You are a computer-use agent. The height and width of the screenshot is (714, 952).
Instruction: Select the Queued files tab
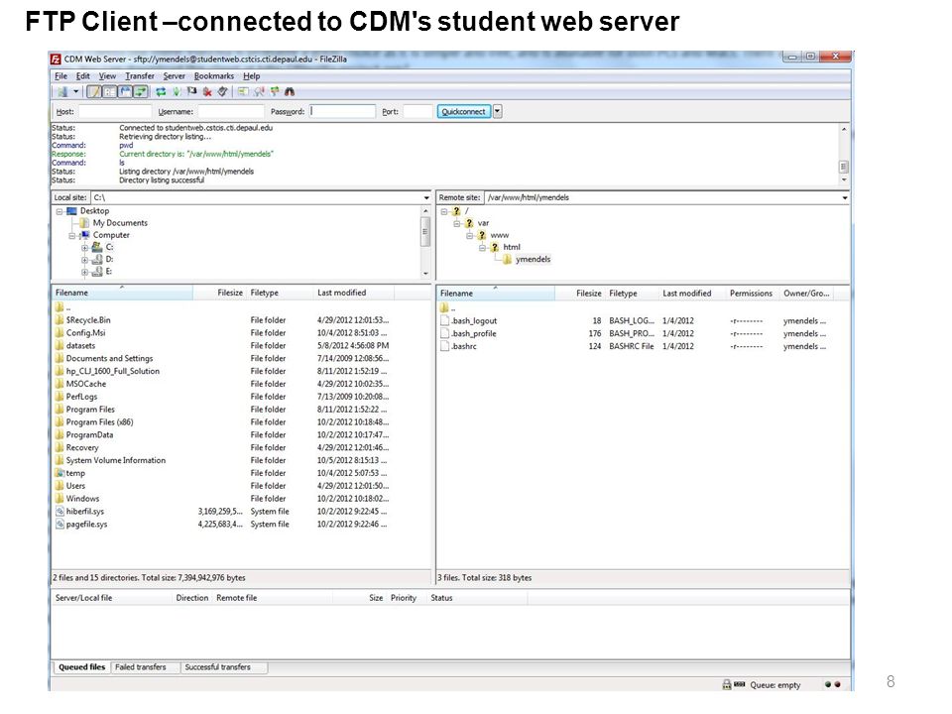point(82,667)
